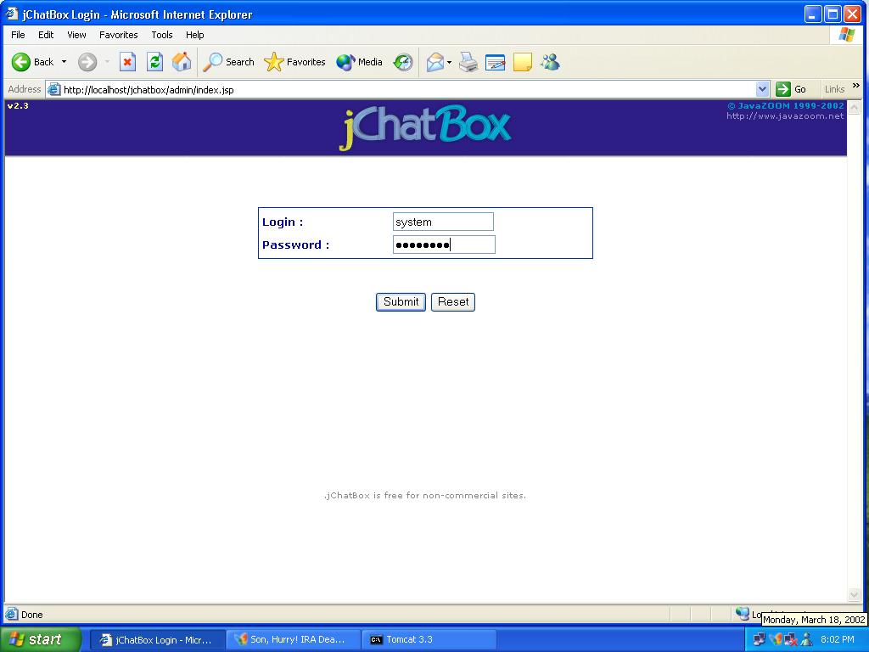The image size is (869, 652).
Task: Open the Discuss yellow note icon
Action: 522,62
